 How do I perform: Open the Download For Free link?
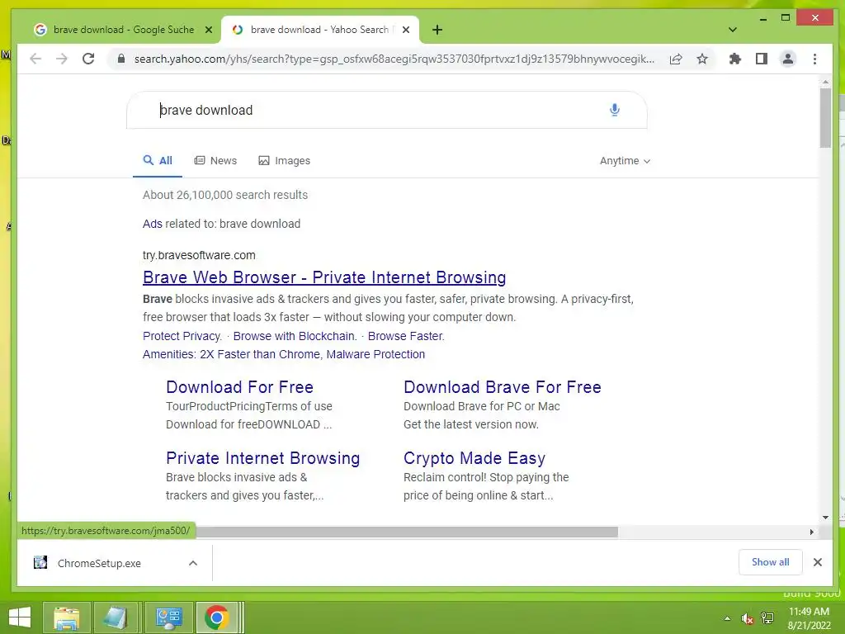click(240, 387)
